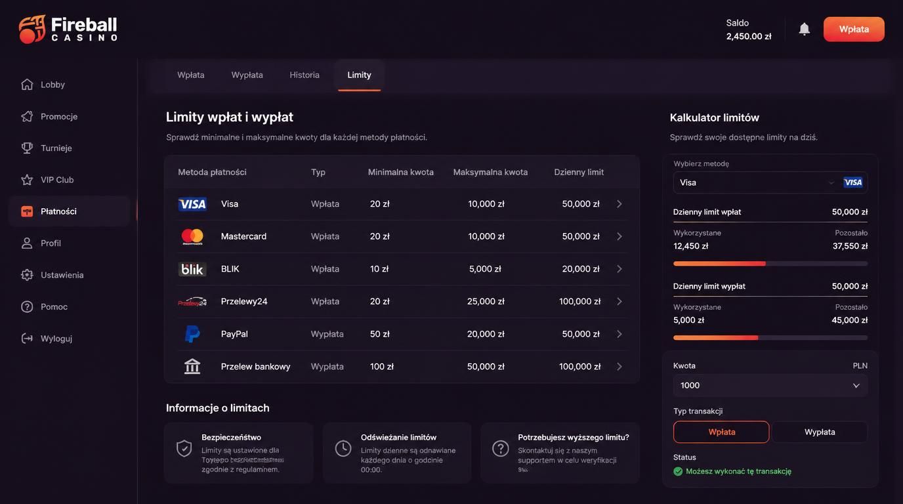This screenshot has width=903, height=504.
Task: Click the orange Wpłata button in header
Action: [854, 29]
